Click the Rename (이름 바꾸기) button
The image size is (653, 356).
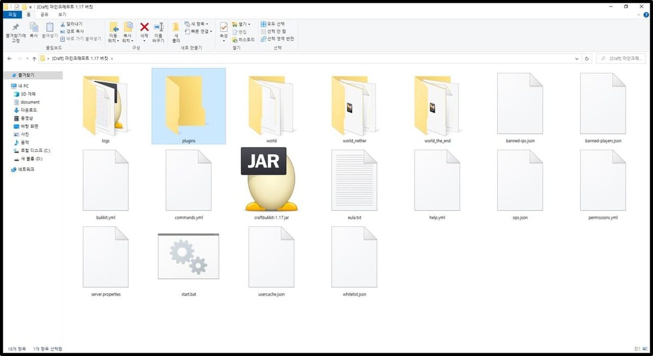tap(158, 32)
